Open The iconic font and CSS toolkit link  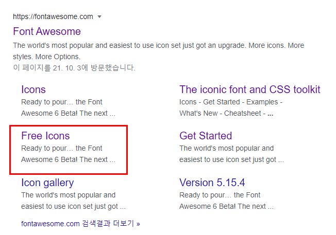(250, 89)
